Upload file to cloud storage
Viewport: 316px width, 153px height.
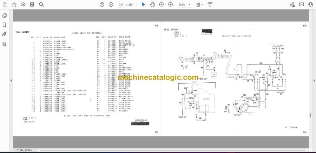coord(23,5)
